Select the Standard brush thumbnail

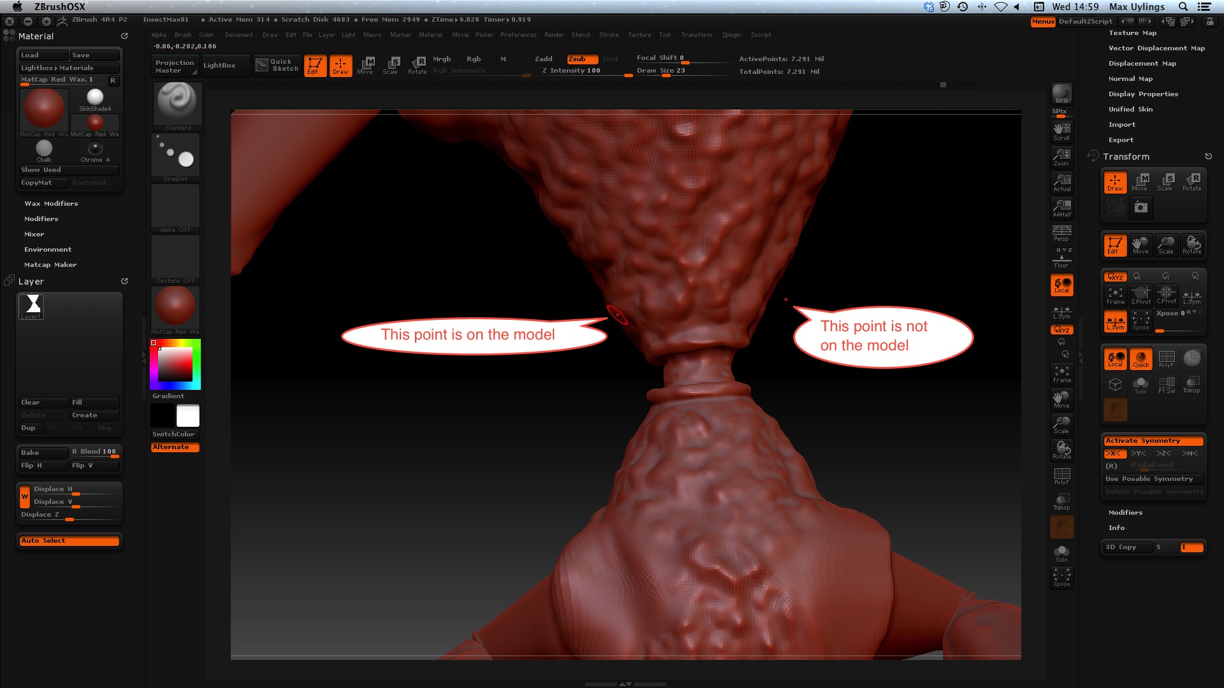[177, 106]
